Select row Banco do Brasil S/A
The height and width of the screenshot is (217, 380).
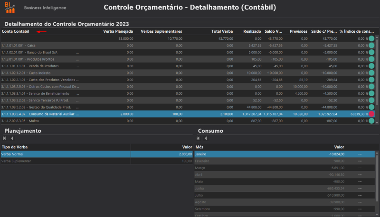point(188,52)
